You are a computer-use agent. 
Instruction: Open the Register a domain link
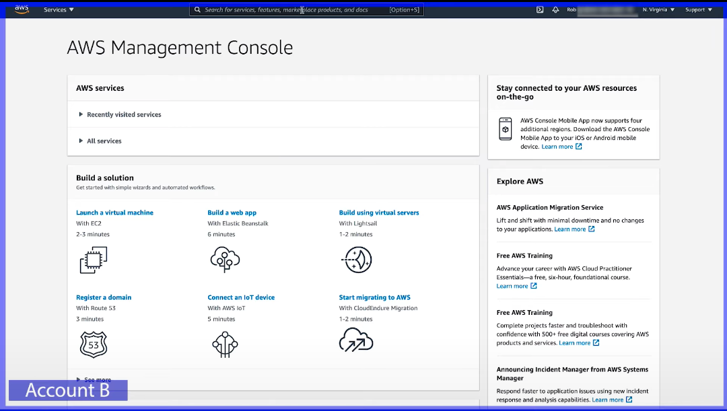(104, 297)
